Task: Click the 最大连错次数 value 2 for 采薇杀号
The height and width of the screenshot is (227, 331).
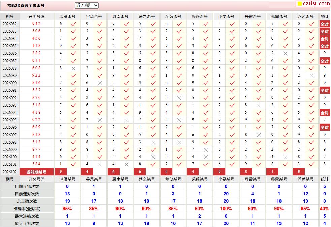Action: pos(199,216)
